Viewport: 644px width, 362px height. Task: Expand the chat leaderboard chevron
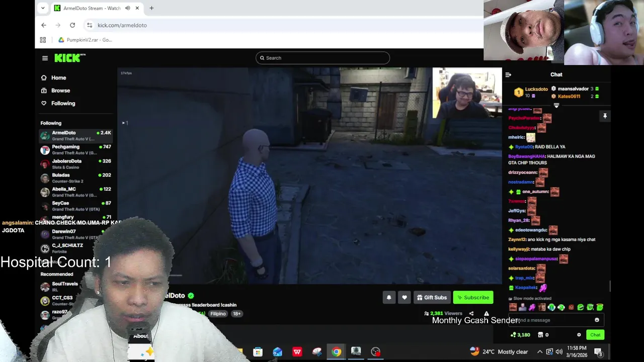(x=556, y=106)
